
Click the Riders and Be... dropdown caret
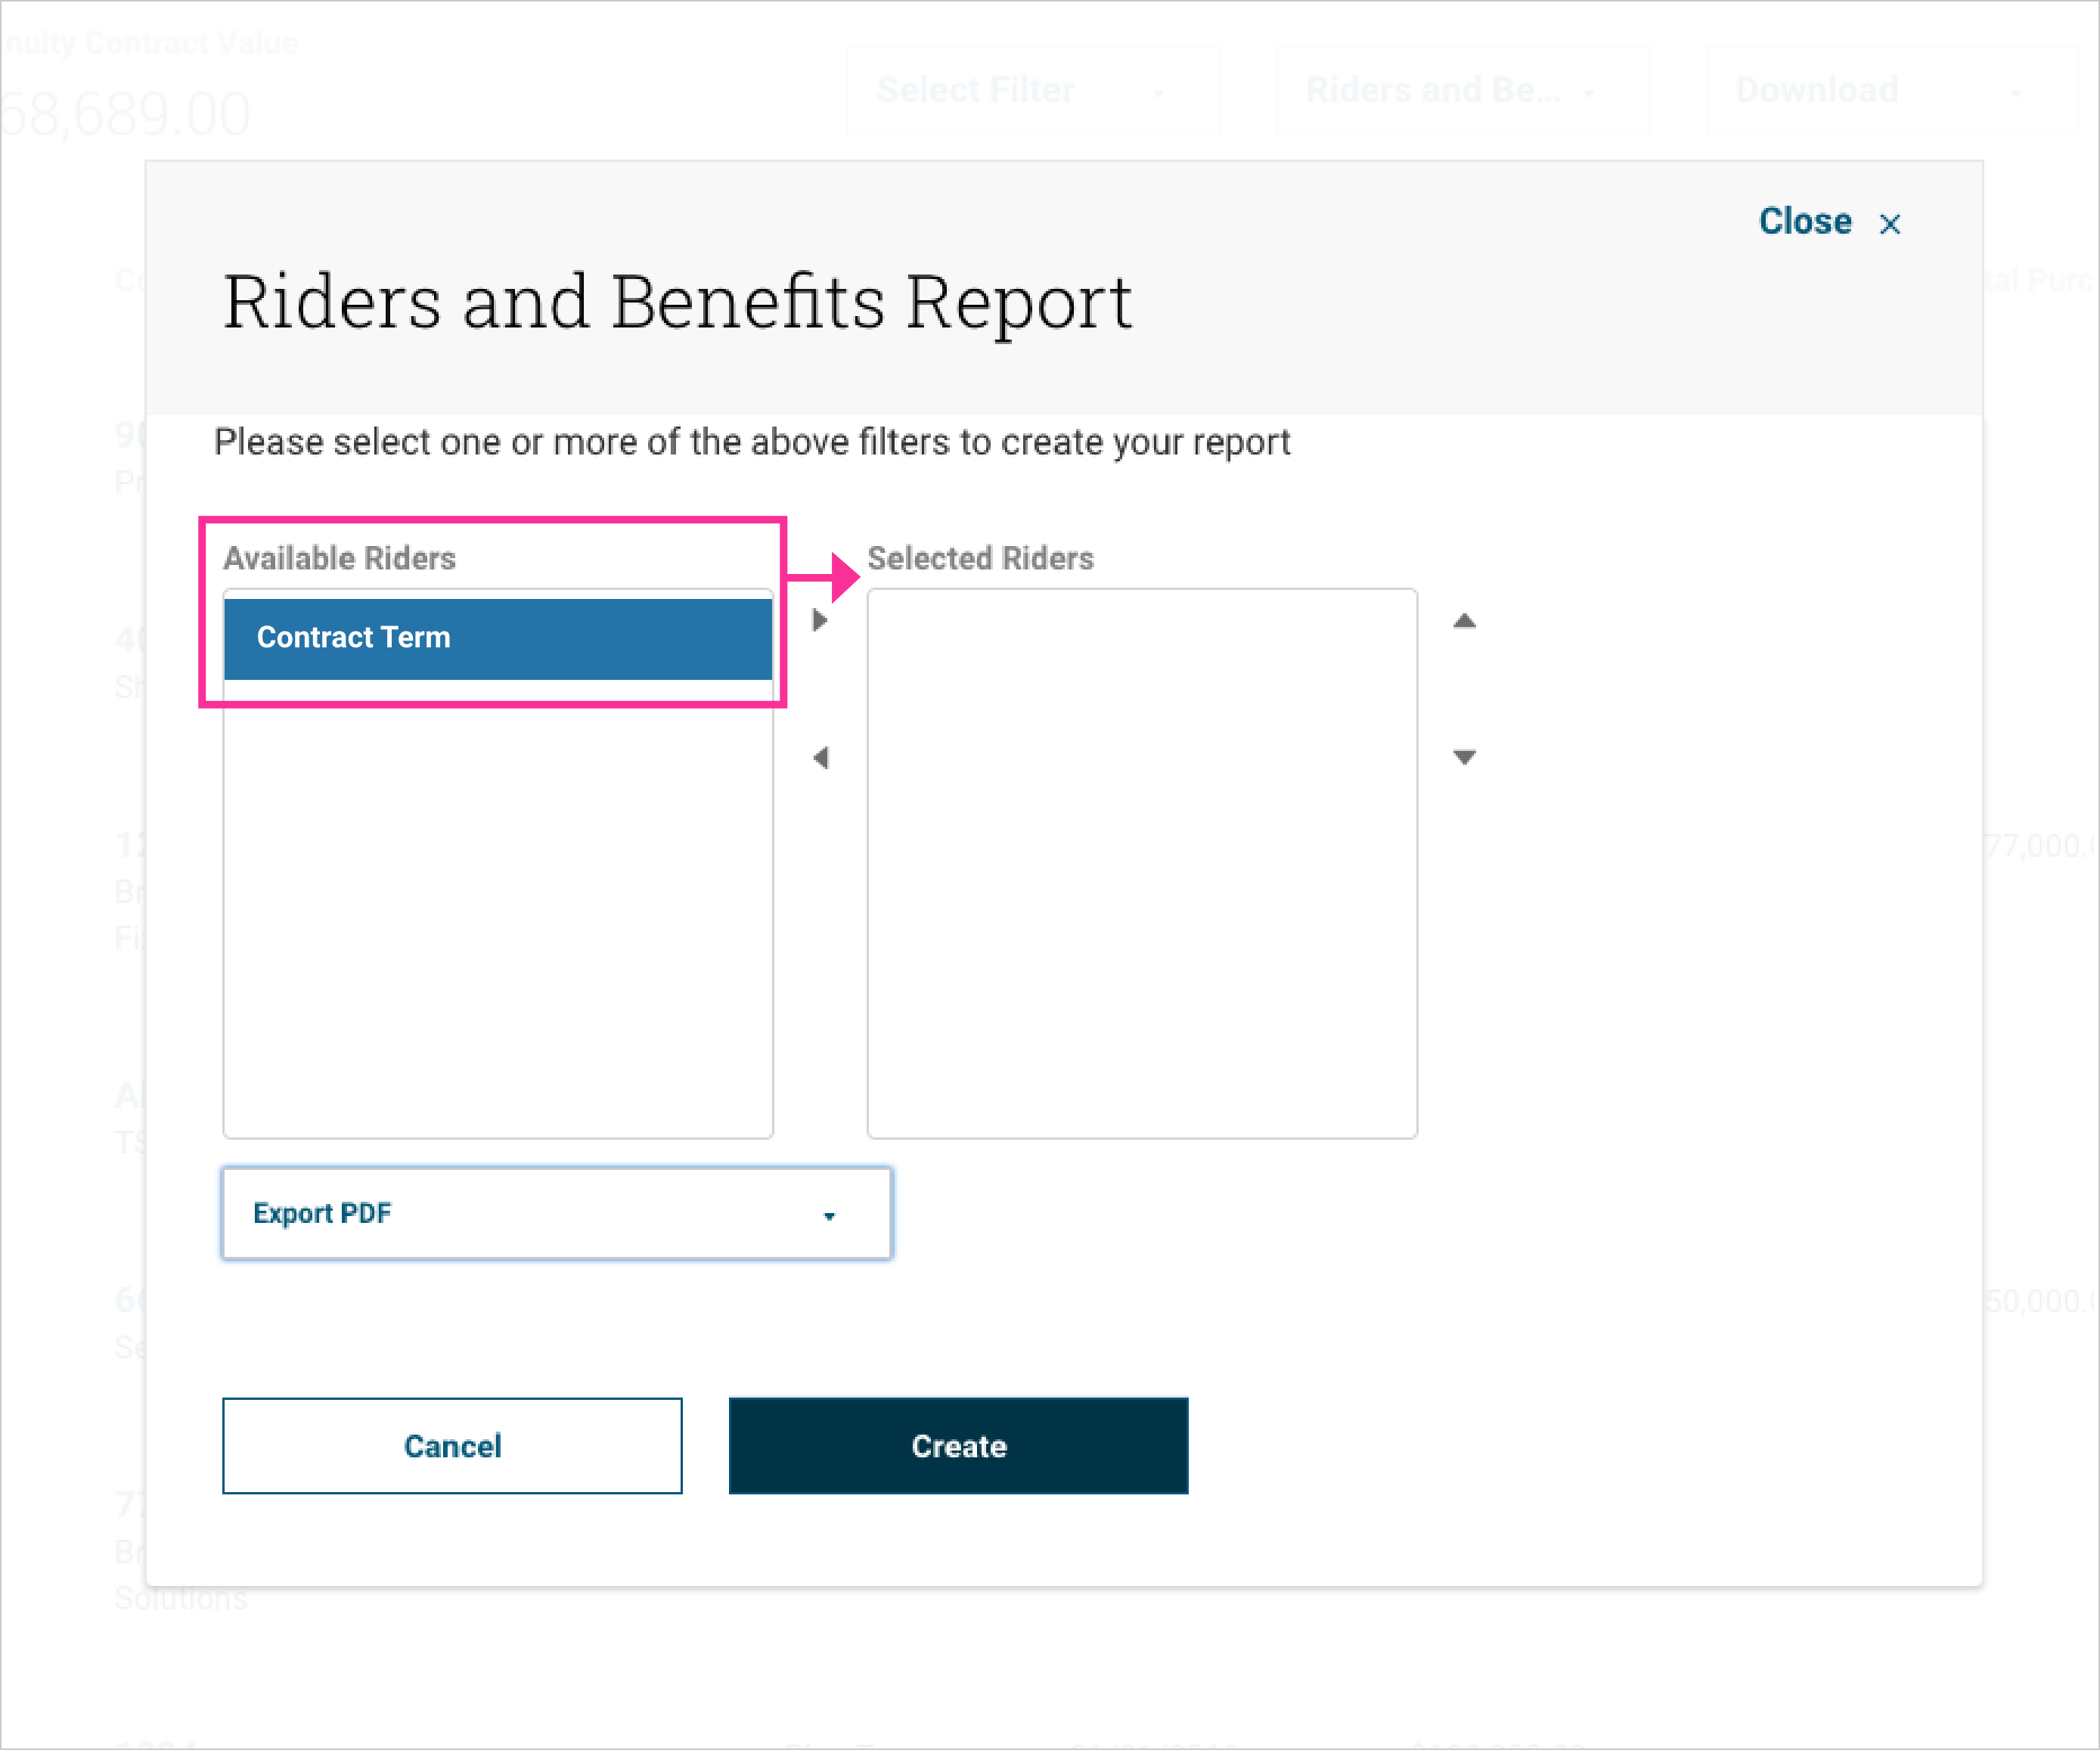pos(1588,93)
